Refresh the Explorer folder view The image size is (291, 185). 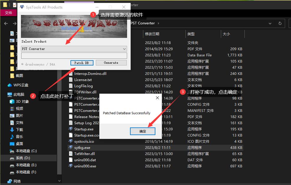[x=280, y=23]
